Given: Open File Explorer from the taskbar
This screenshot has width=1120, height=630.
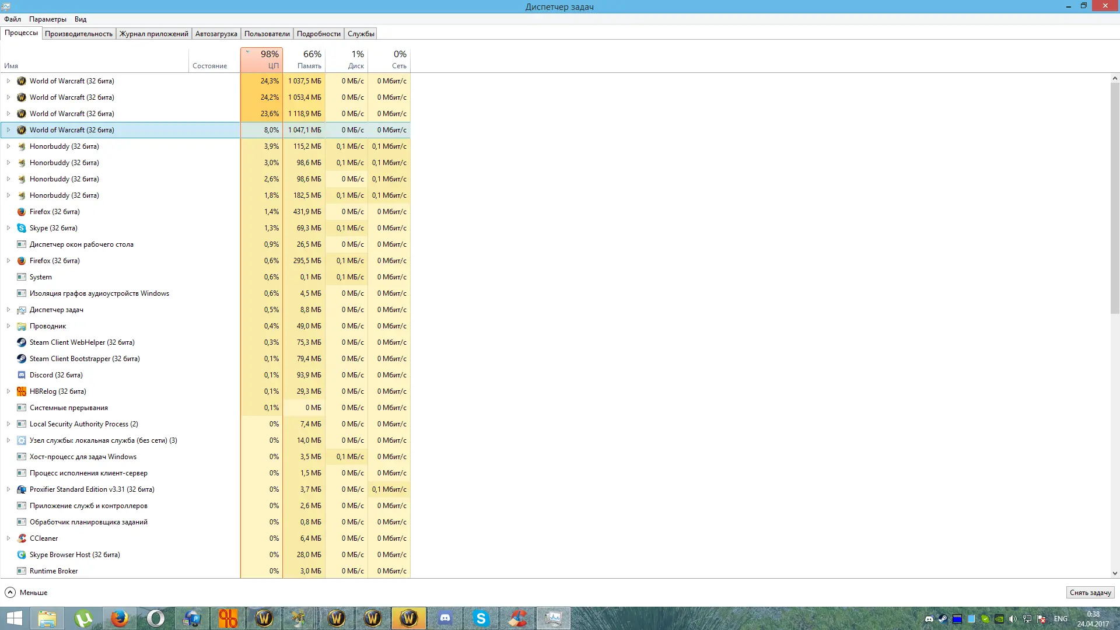Looking at the screenshot, I should pyautogui.click(x=47, y=618).
